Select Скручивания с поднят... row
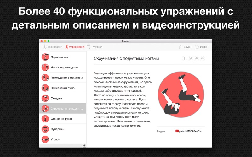 coord(63,108)
